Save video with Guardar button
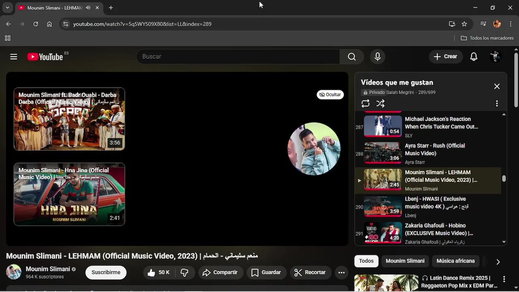Image resolution: width=519 pixels, height=292 pixels. (266, 273)
